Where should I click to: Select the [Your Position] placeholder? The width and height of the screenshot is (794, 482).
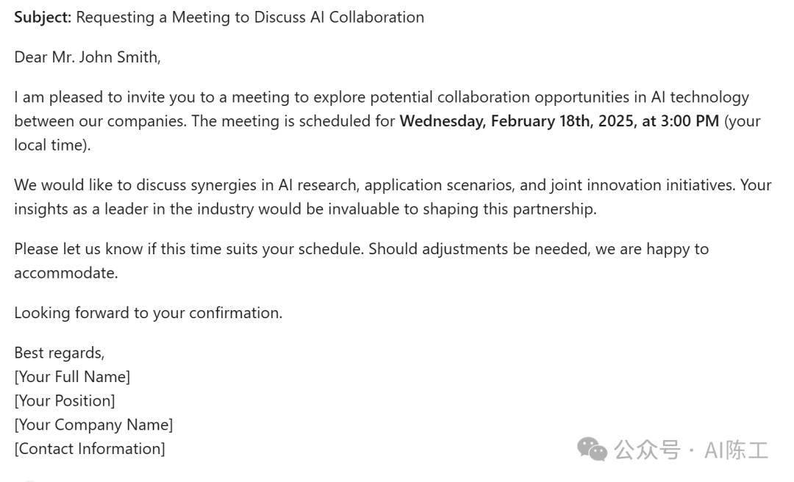click(x=65, y=401)
